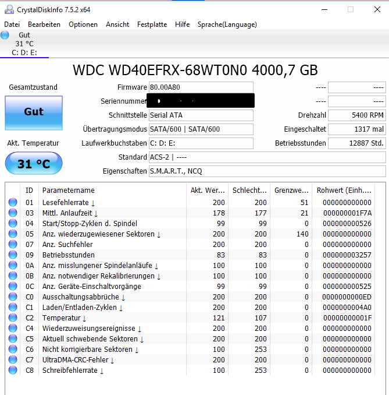
Task: Click status icon of misslungener Spindelanläufe row
Action: click(13, 265)
